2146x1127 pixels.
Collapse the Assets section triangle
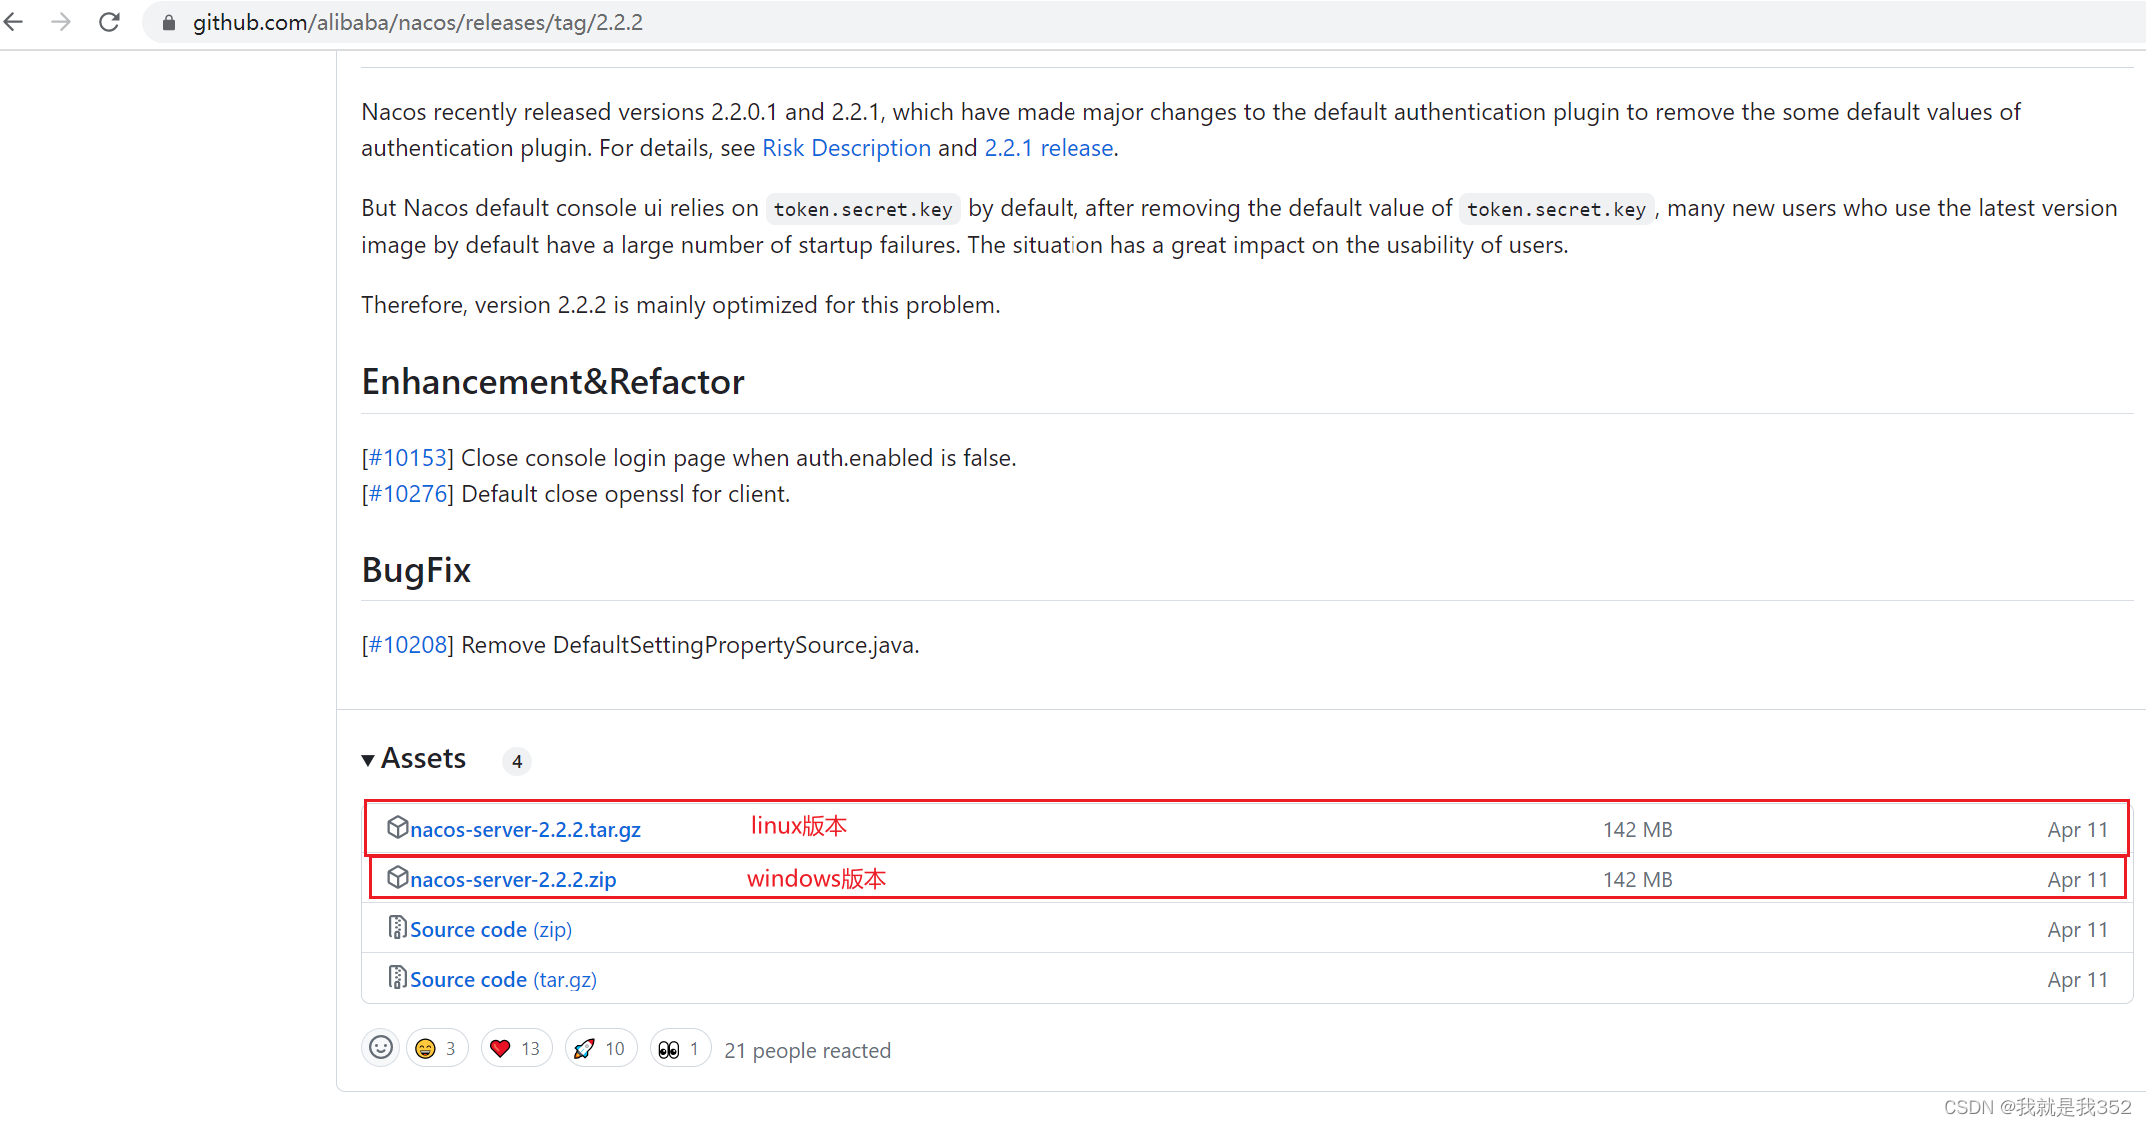(x=368, y=760)
